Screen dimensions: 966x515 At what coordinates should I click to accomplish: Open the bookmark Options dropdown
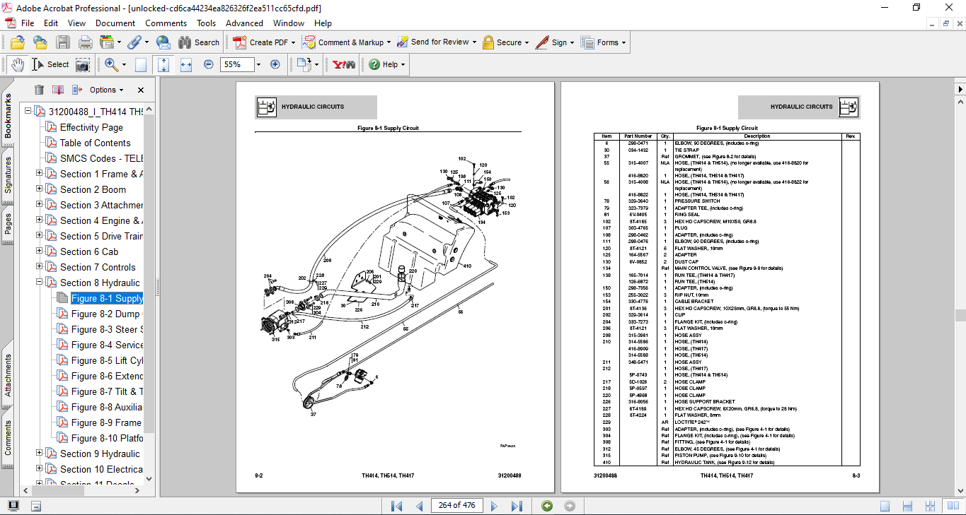pos(106,90)
